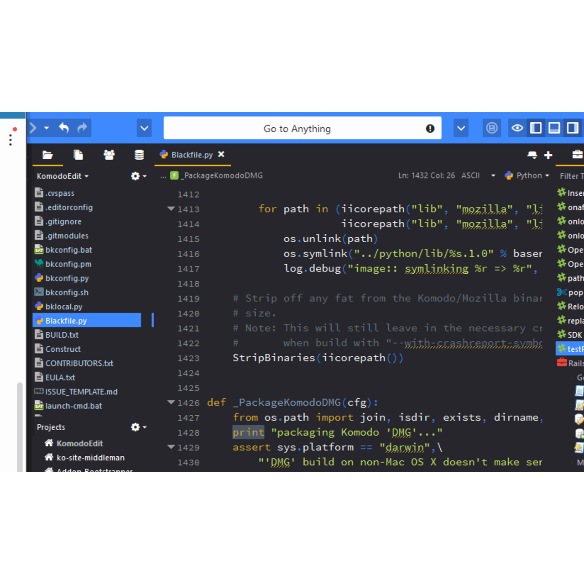The image size is (584, 584).
Task: Click the Go to Anything search field
Action: [x=297, y=129]
